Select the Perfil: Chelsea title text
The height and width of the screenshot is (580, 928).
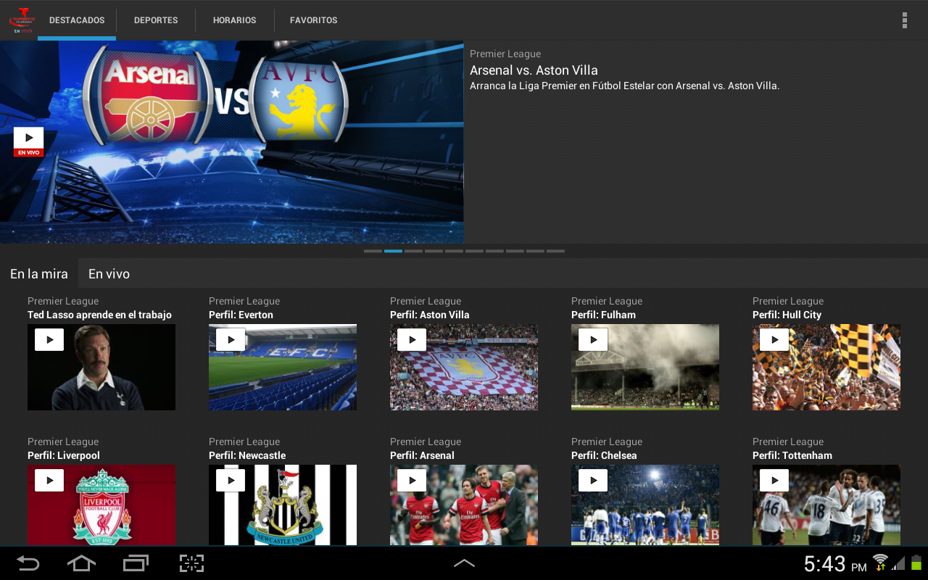pos(604,455)
